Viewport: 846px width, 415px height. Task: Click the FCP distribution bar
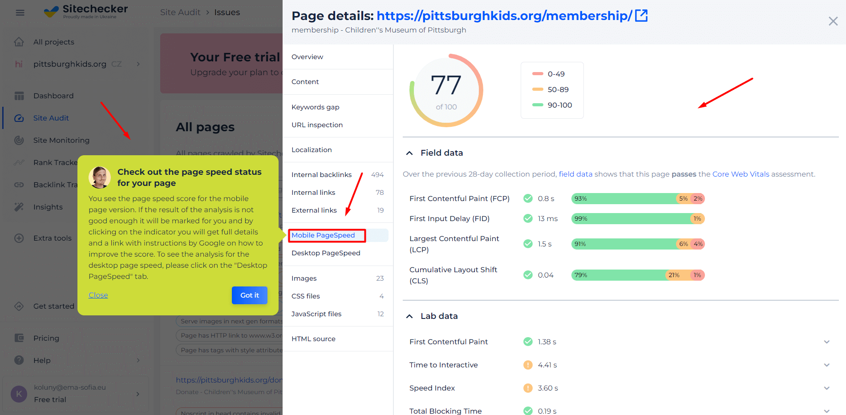point(638,198)
